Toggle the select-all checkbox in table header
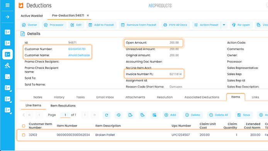 [24, 126]
